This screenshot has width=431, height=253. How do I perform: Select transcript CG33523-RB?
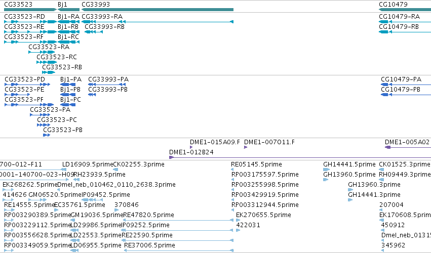[x=49, y=72]
